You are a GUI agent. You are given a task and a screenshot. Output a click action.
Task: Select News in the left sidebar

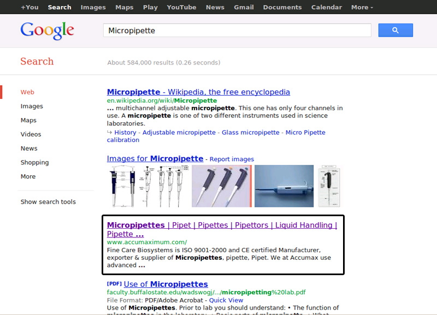29,148
